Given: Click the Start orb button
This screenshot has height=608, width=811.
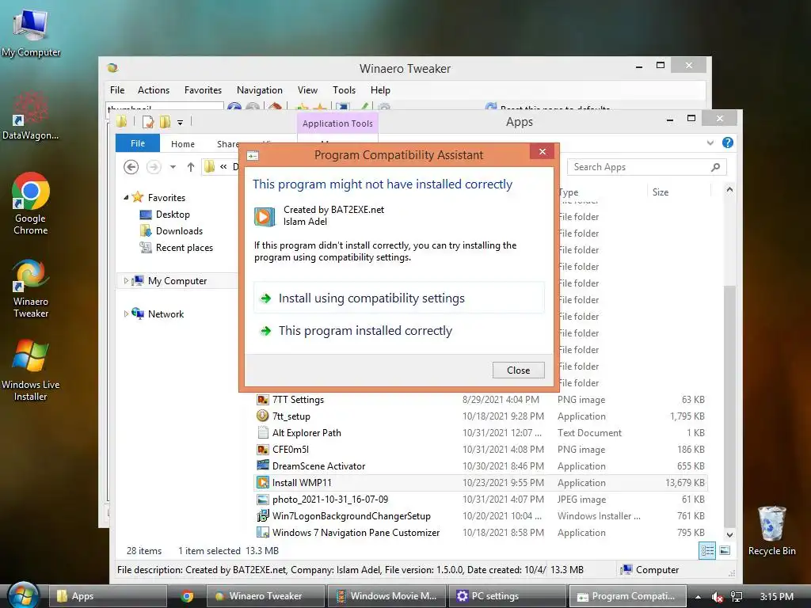Looking at the screenshot, I should pos(23,595).
